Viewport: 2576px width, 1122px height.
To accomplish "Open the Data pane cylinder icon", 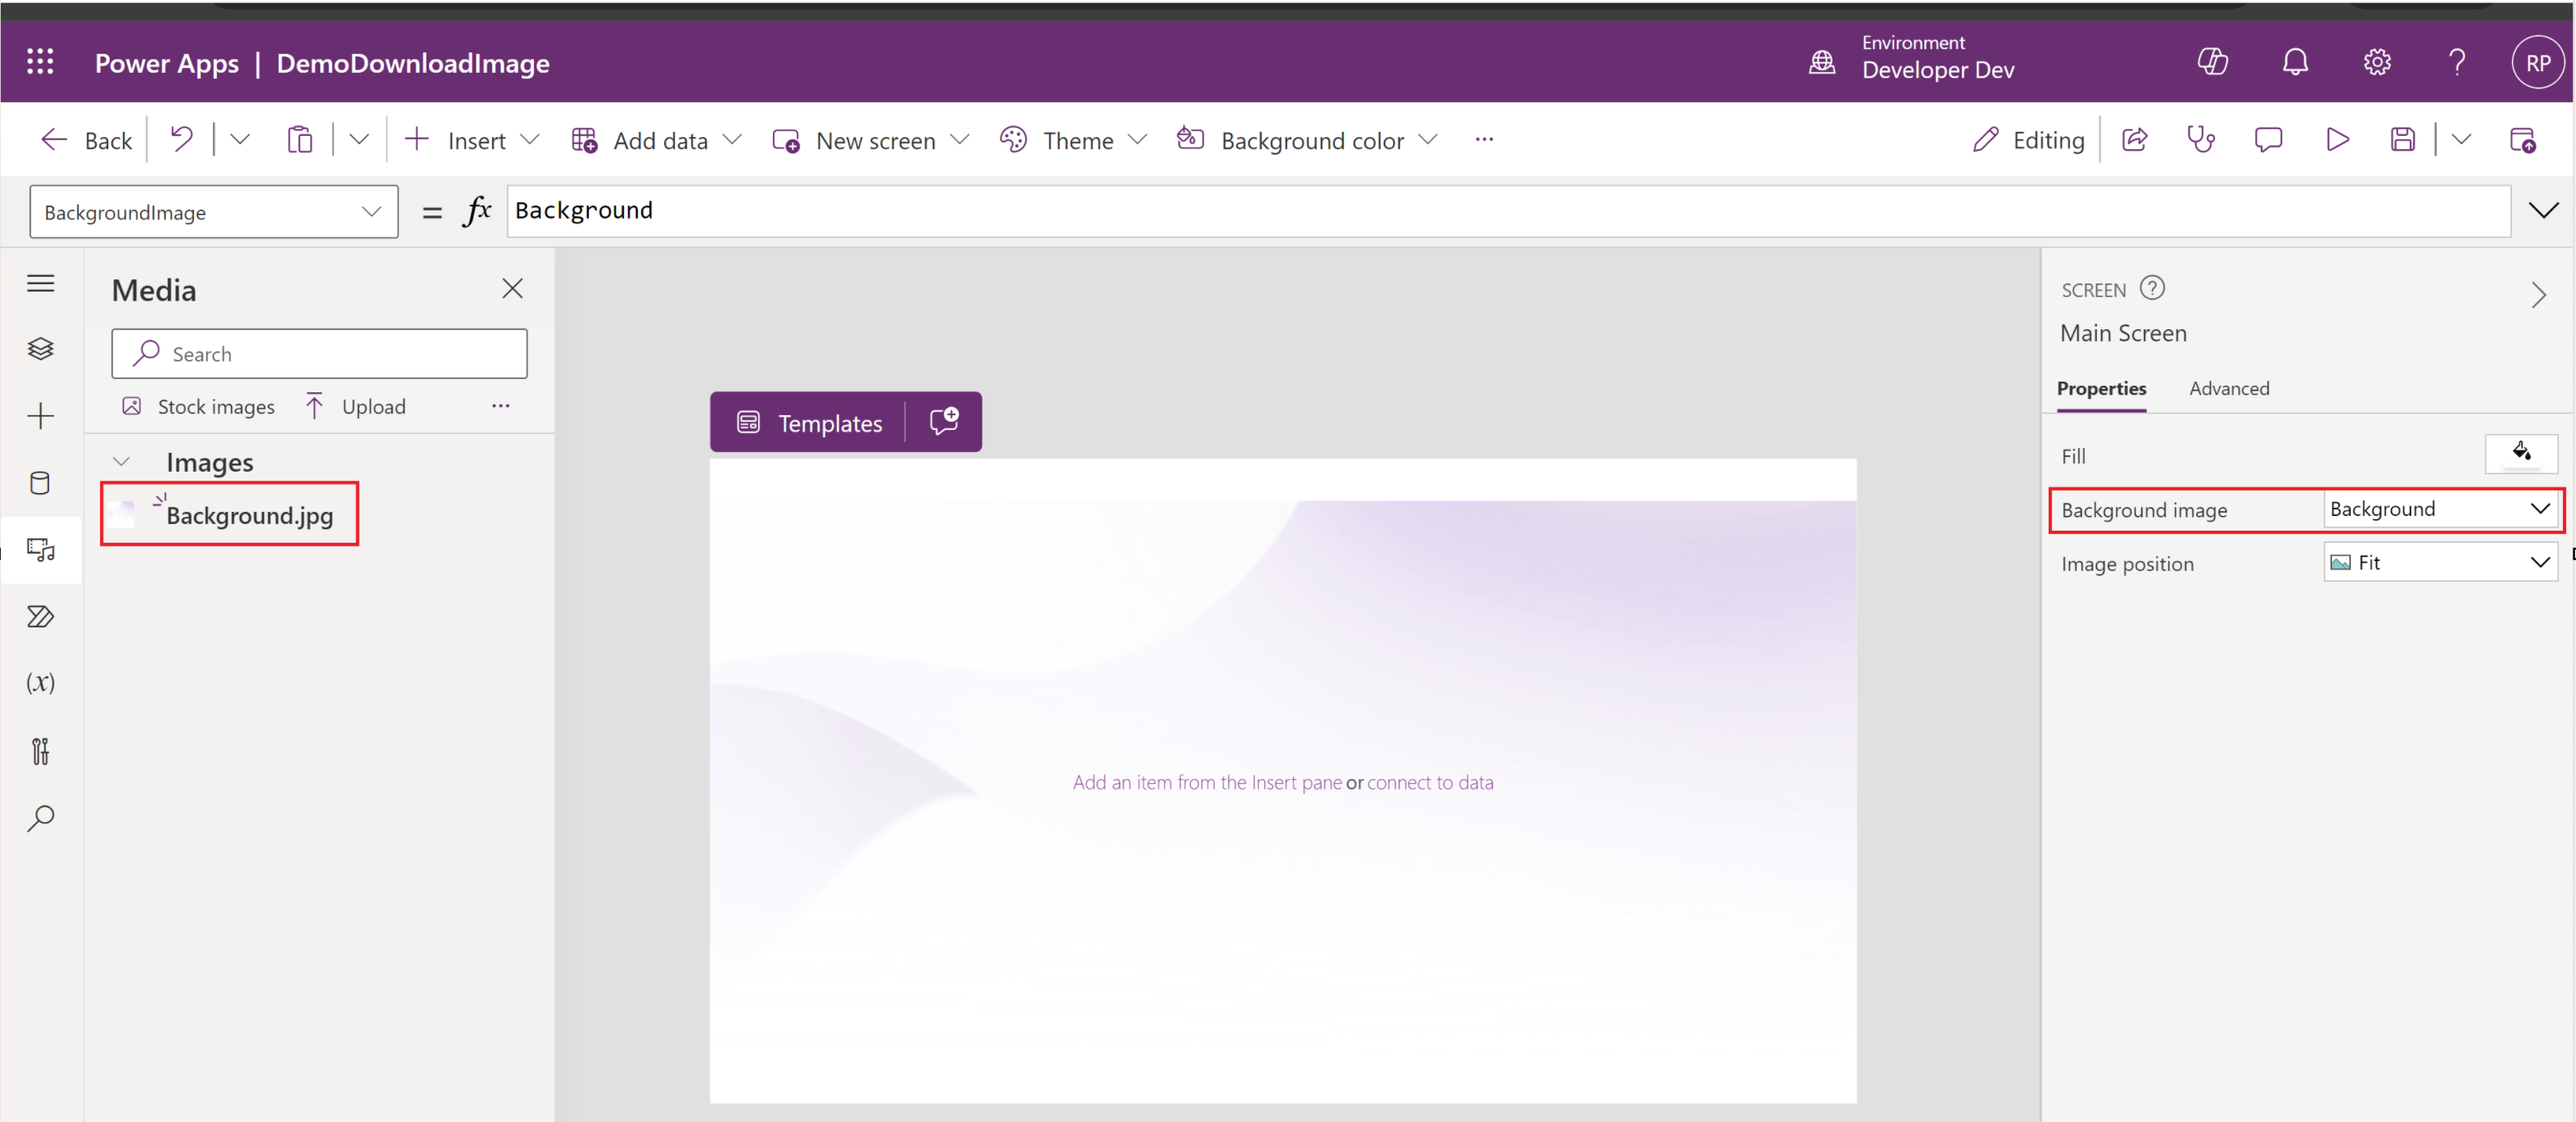I will (x=40, y=483).
